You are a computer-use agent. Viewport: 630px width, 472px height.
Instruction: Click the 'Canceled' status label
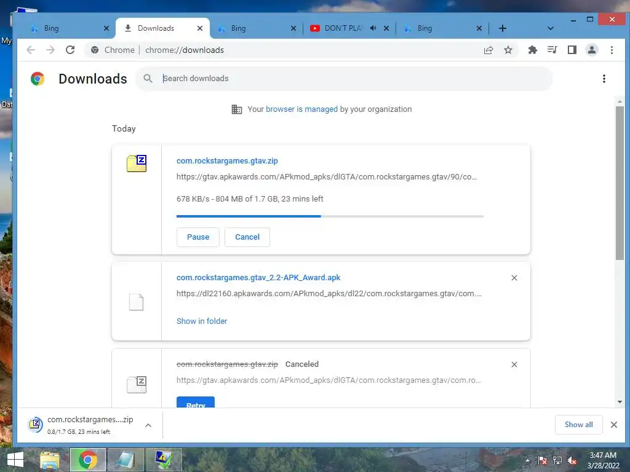tap(301, 364)
